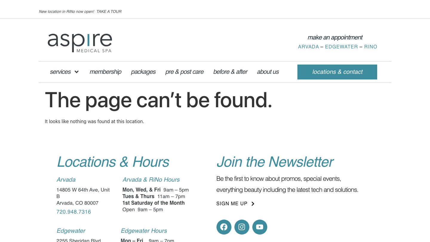Open the about us page
Image resolution: width=430 pixels, height=242 pixels.
click(268, 72)
